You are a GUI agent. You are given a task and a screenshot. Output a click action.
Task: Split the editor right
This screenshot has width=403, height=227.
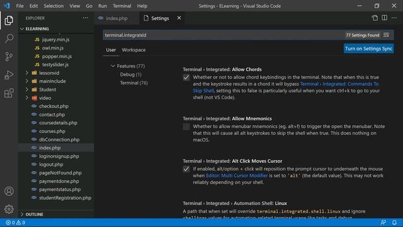[x=384, y=18]
